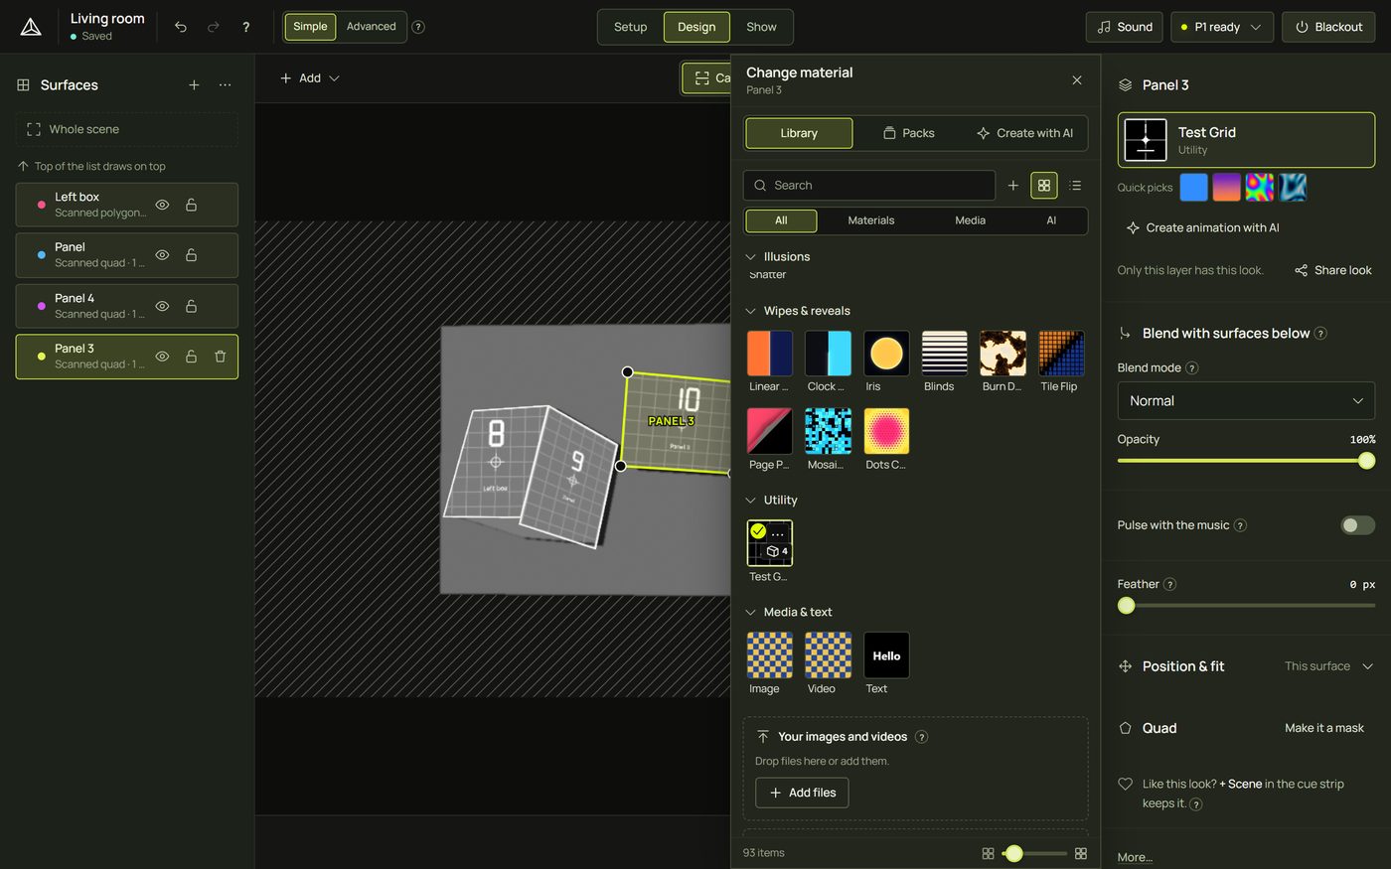Screen dimensions: 1391x869
Task: Open Create with AI tab
Action: pos(1024,133)
